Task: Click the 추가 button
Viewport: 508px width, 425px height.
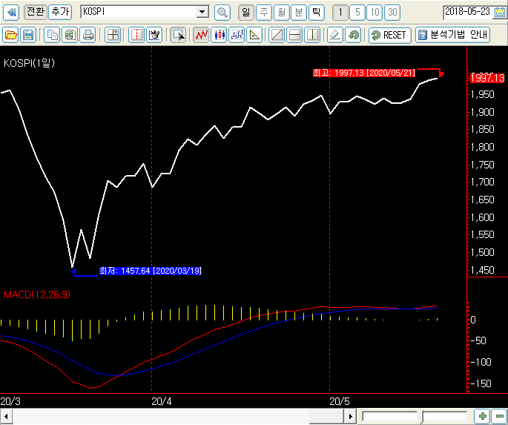Action: pyautogui.click(x=60, y=13)
